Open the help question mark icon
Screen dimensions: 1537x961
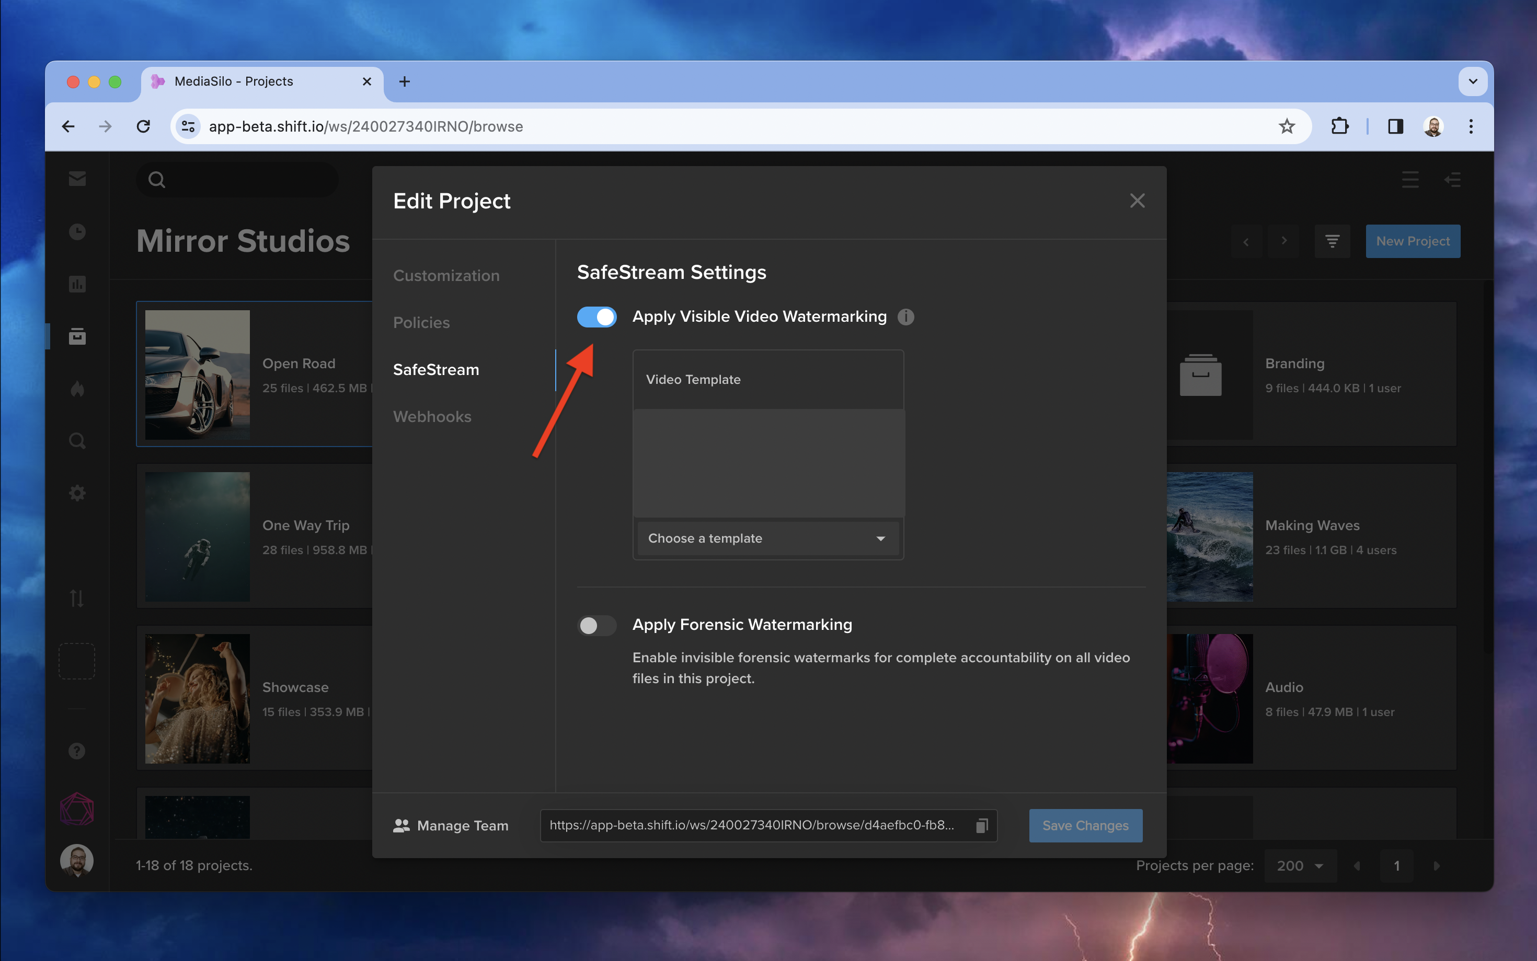77,751
